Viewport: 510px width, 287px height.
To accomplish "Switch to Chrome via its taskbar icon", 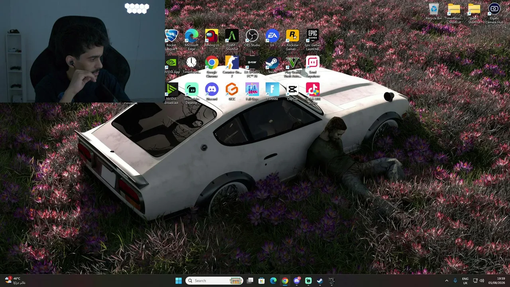I will coord(285,281).
